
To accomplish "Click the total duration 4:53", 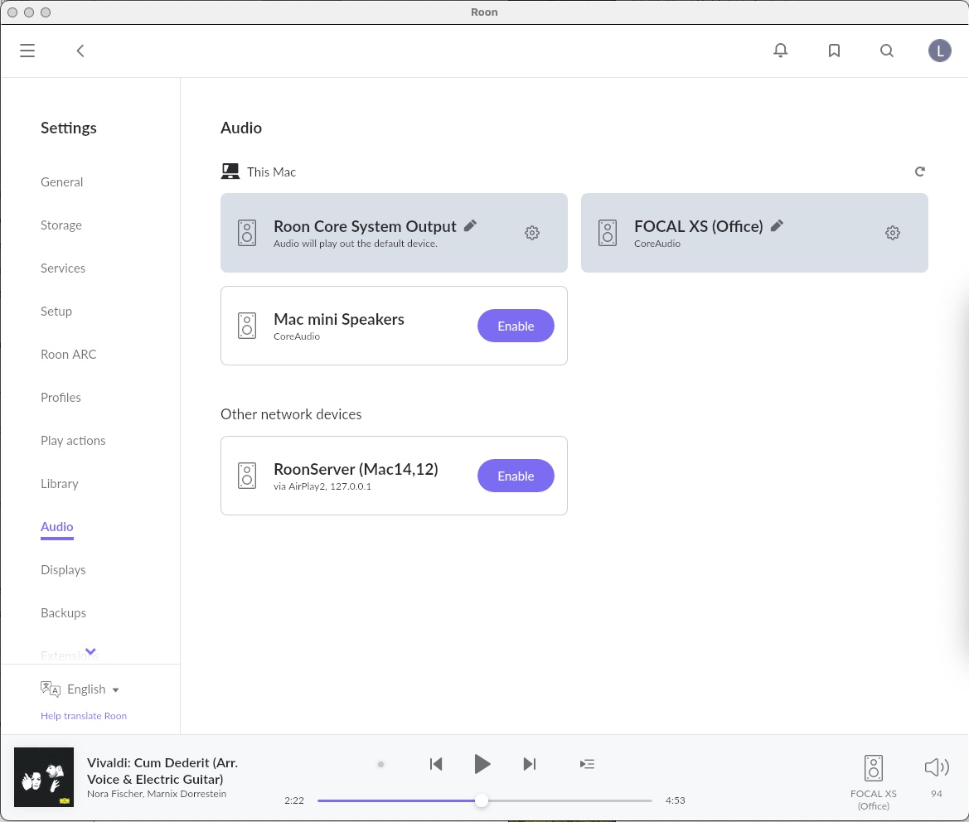I will coord(675,800).
